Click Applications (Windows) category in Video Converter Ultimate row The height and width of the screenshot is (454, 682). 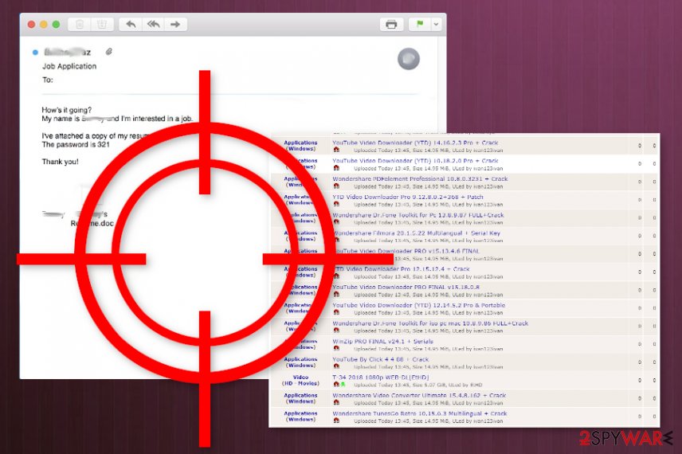click(x=300, y=398)
